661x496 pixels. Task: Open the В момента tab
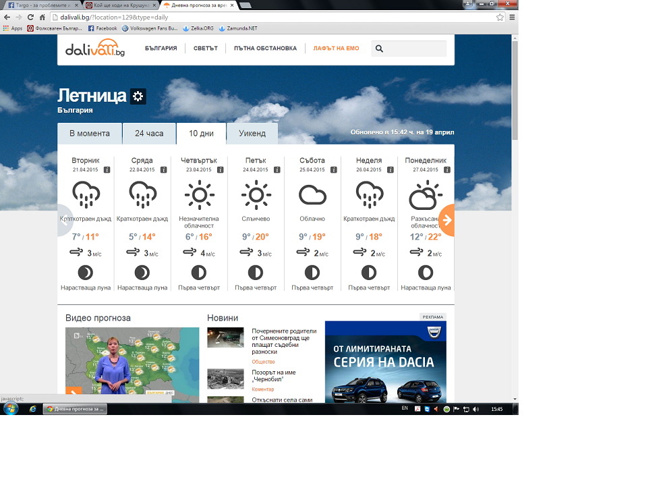[x=90, y=134]
